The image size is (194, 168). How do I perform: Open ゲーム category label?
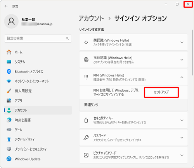click(x=18, y=130)
